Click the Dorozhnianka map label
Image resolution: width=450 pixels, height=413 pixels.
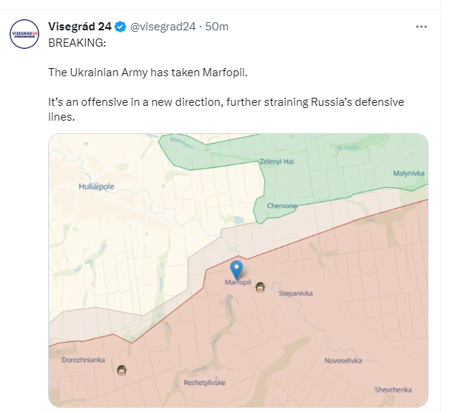pyautogui.click(x=83, y=360)
